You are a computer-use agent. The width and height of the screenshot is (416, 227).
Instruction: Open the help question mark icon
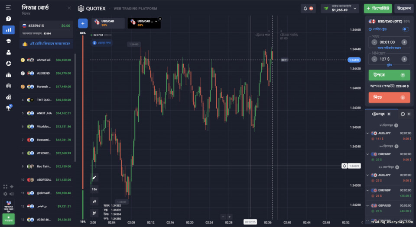9,19
